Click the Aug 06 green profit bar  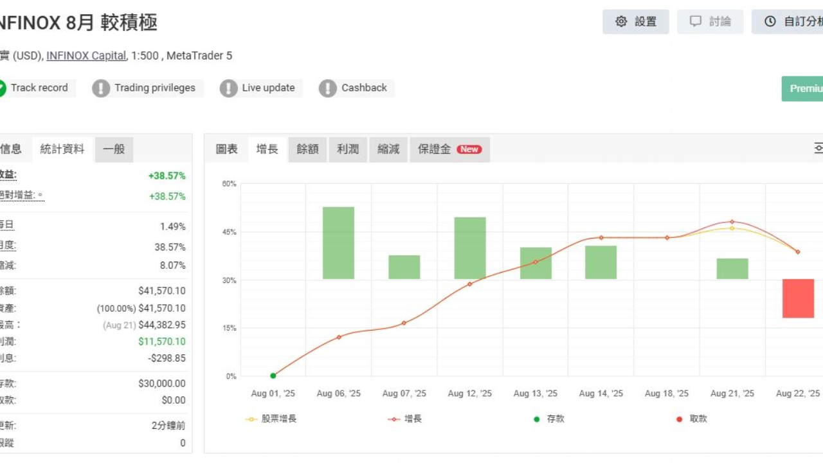(338, 243)
